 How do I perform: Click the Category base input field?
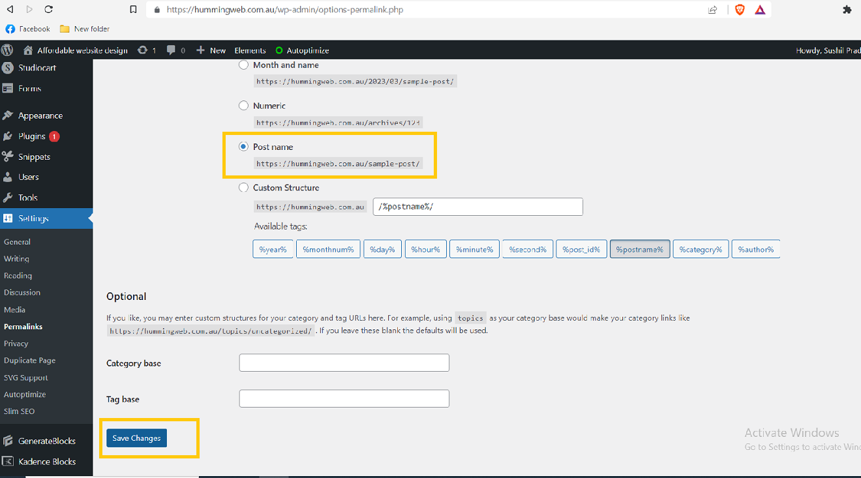click(344, 363)
